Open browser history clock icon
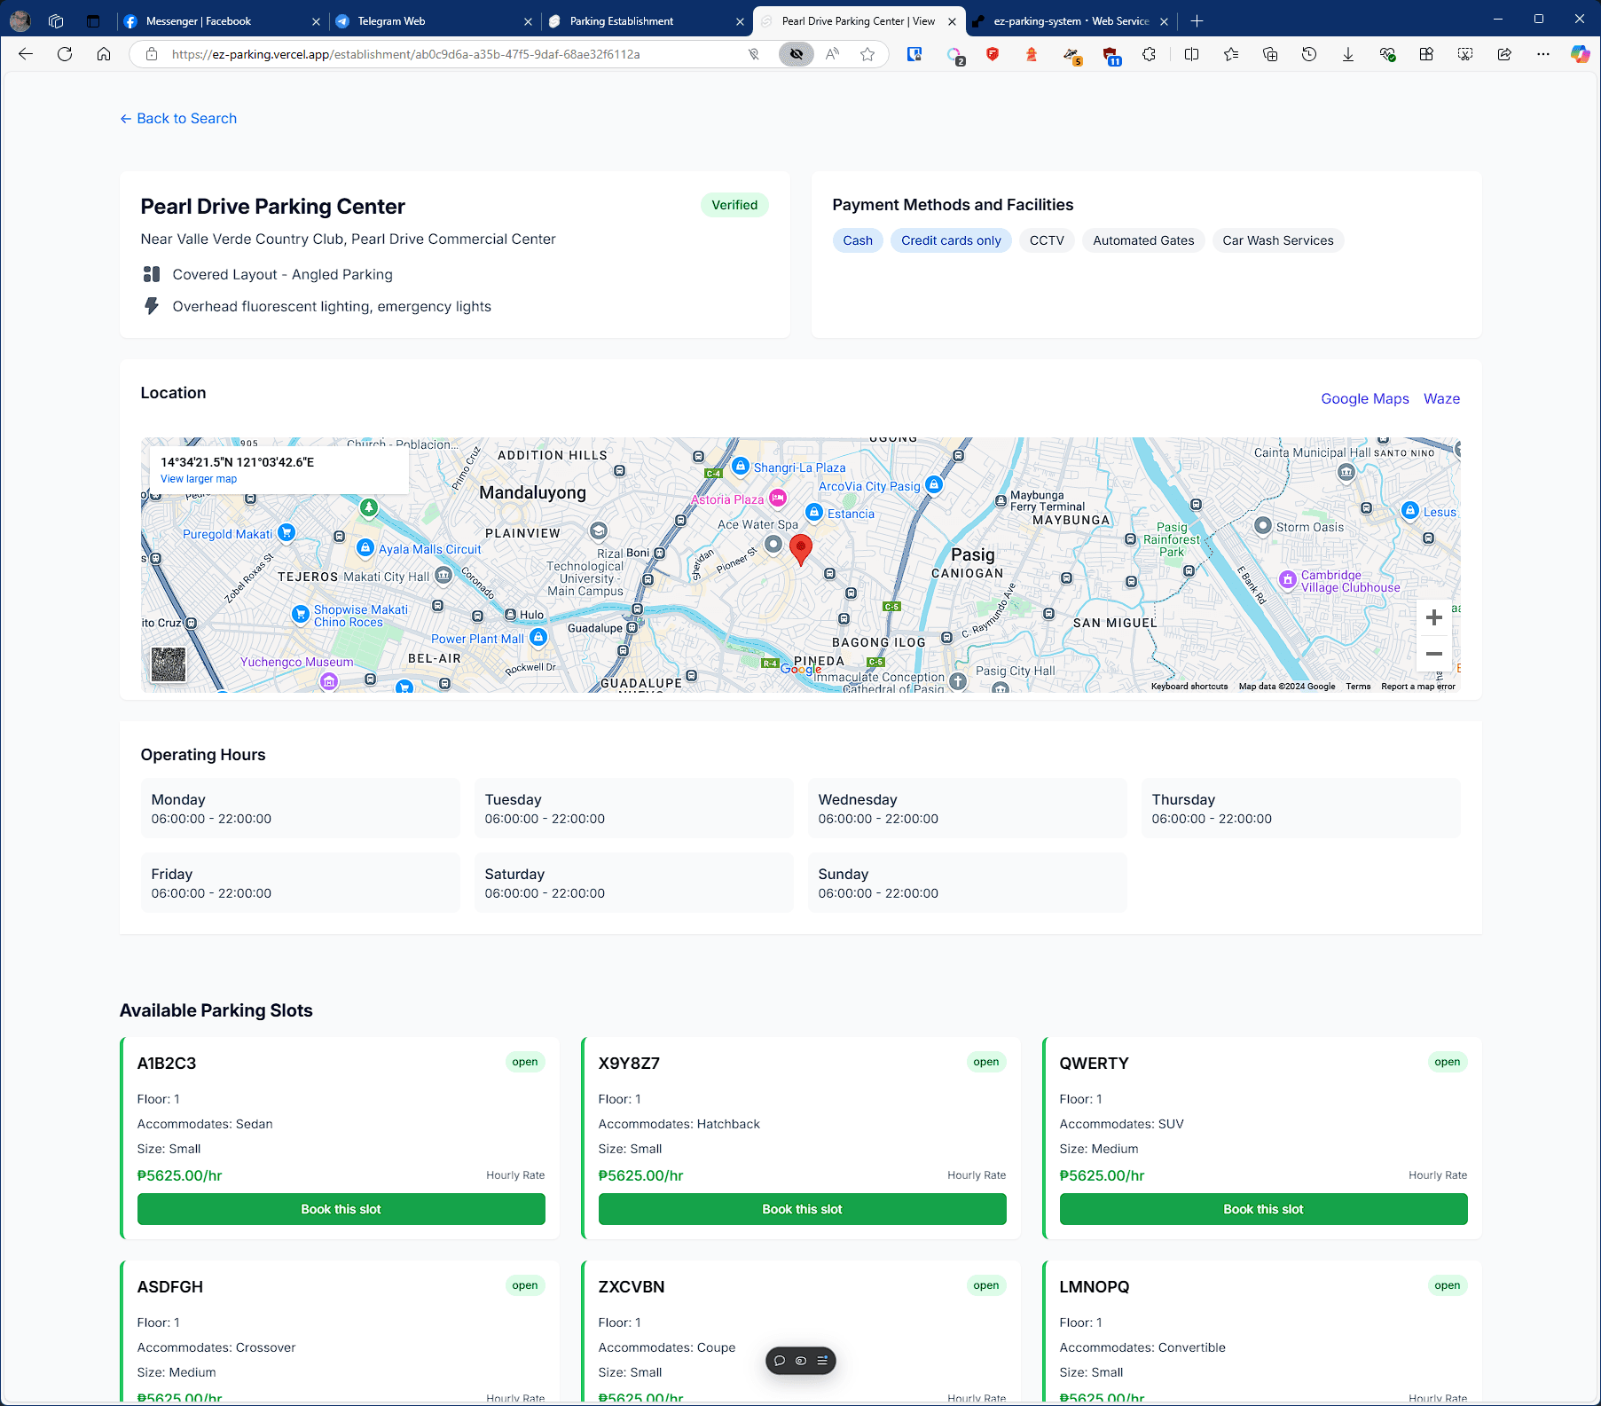Screen dimensions: 1601x1406 tap(1308, 54)
